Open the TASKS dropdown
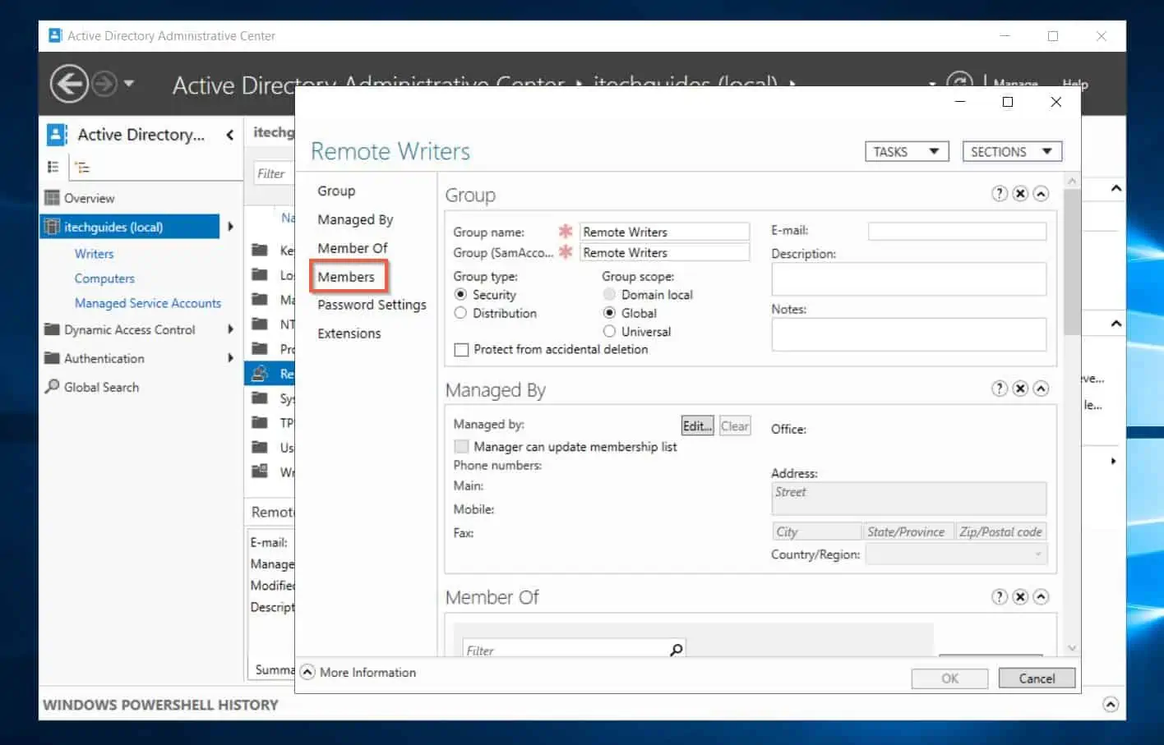The height and width of the screenshot is (745, 1164). pyautogui.click(x=907, y=152)
